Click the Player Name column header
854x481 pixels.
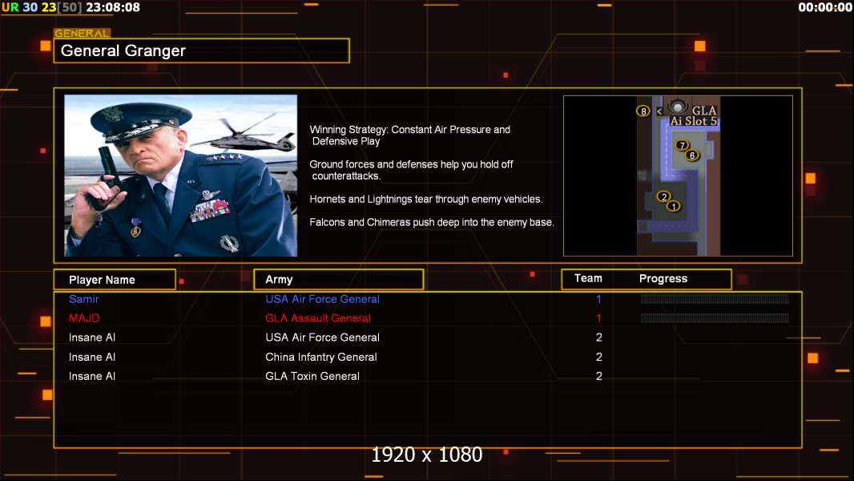(115, 280)
